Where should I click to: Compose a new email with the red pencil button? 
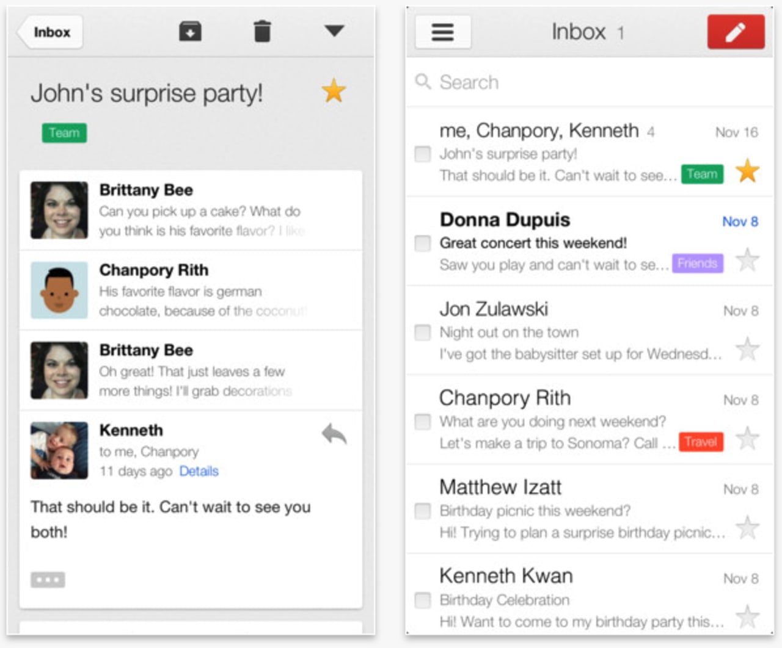click(736, 32)
